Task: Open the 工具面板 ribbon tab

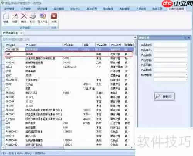Action: click(141, 9)
